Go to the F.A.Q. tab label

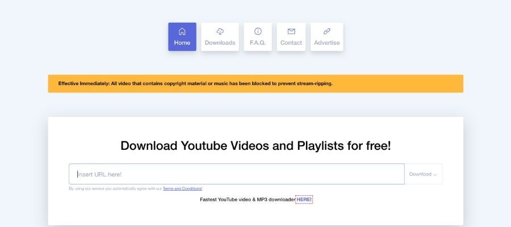(x=258, y=43)
